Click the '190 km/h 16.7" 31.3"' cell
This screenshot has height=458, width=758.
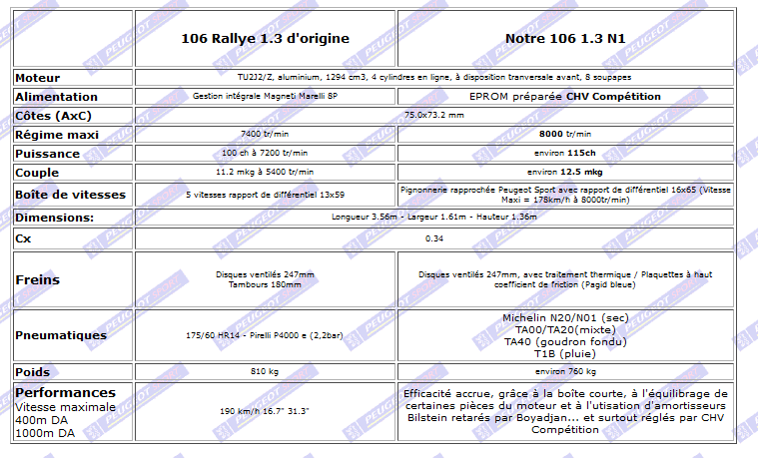click(265, 411)
